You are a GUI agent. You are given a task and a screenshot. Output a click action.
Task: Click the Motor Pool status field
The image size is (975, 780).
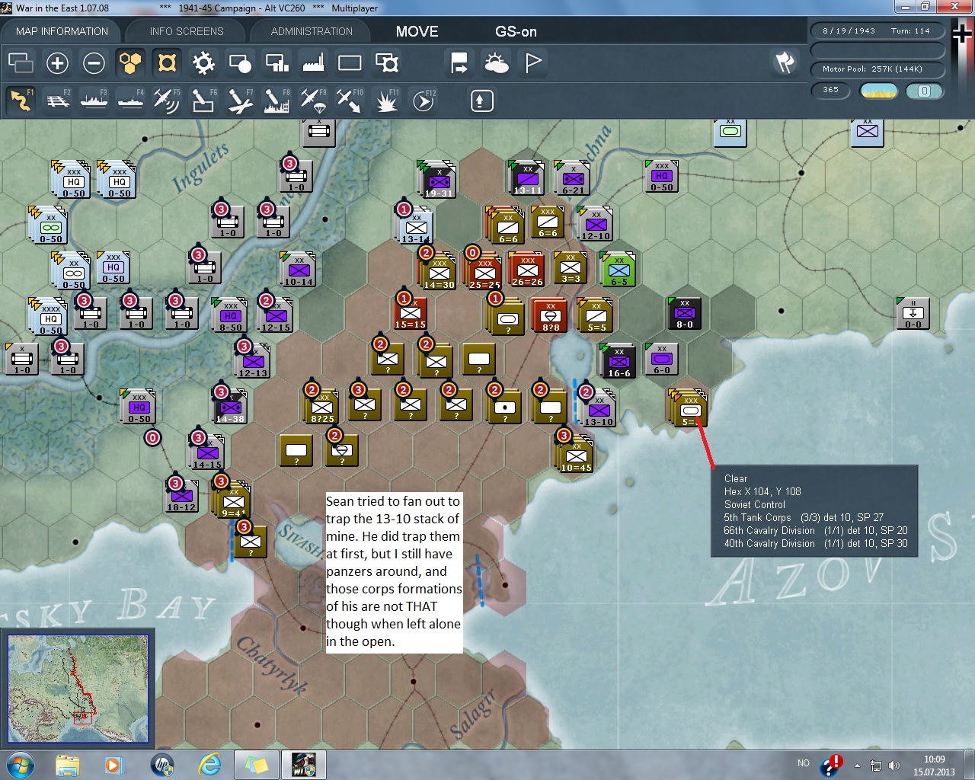877,69
